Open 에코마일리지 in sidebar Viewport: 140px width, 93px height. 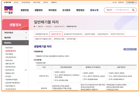(10, 70)
